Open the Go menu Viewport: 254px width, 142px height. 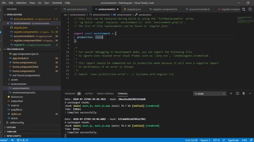point(40,3)
